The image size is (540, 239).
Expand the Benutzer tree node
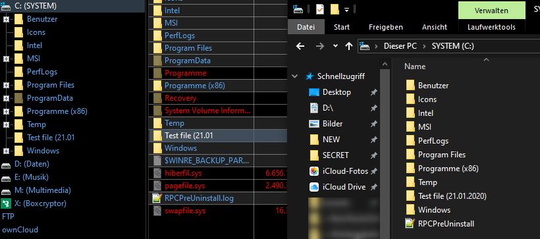(6, 19)
